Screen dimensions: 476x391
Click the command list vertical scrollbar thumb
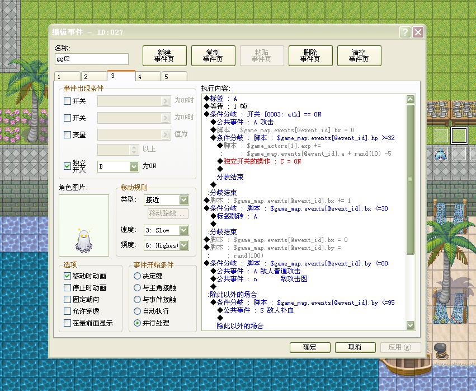tap(410, 179)
